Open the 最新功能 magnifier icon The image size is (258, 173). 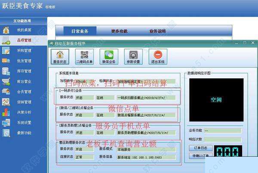[6, 133]
